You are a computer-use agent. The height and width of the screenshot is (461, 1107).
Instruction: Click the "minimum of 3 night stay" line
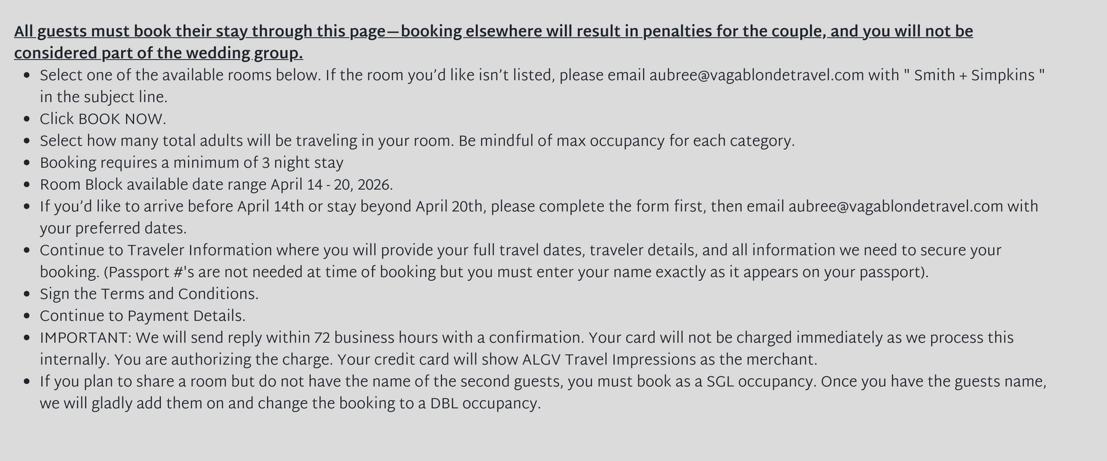[258, 163]
